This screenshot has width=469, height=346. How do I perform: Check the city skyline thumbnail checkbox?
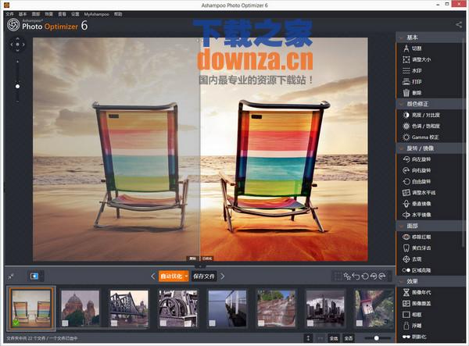point(310,323)
